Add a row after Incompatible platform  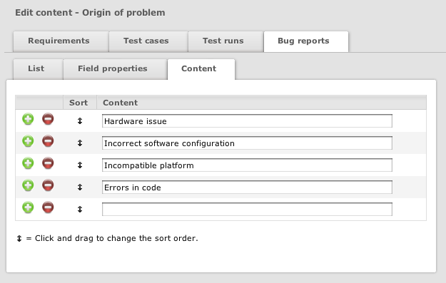tap(28, 163)
